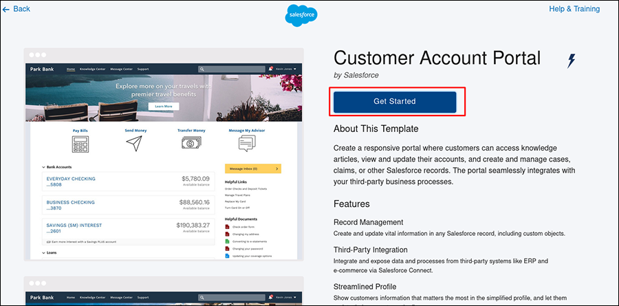619x306 pixels.
Task: Click green Converting to e-statements icon
Action: [227, 241]
